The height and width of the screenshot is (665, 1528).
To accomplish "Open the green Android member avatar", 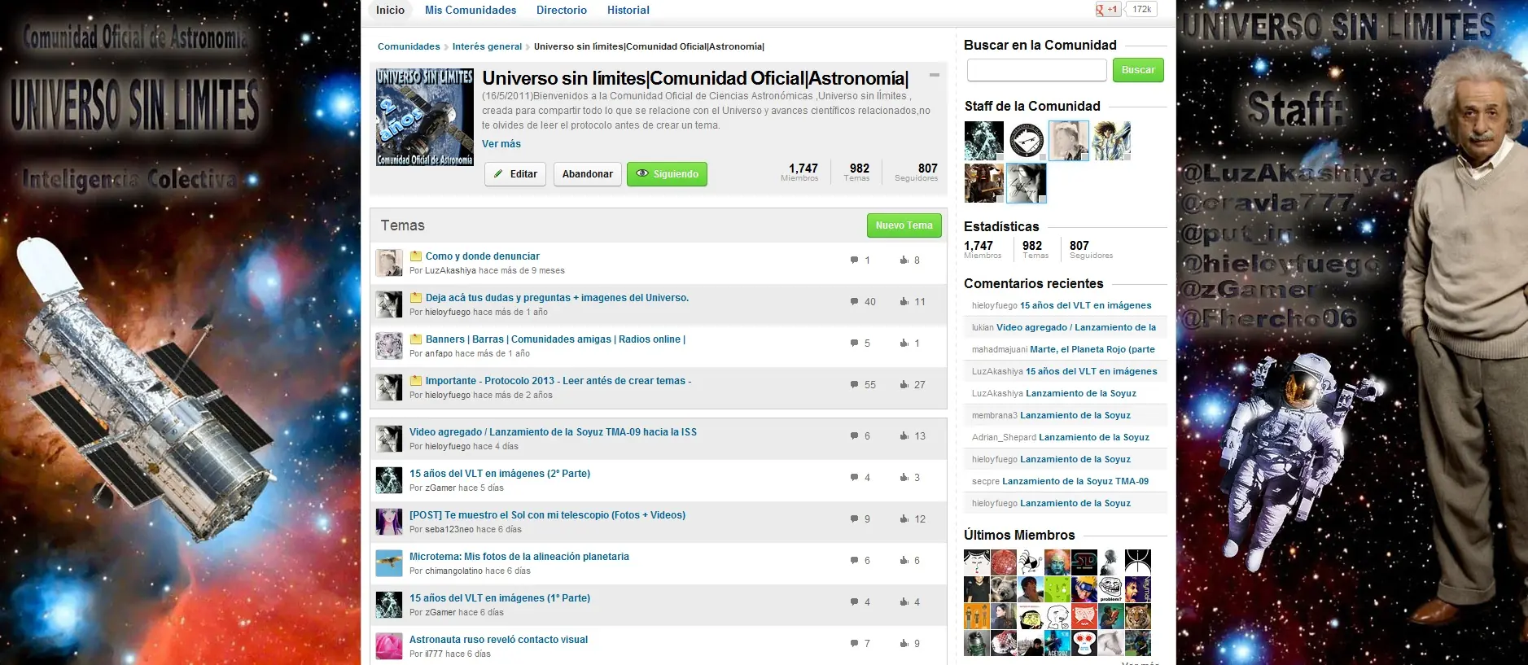I will pos(1057,589).
